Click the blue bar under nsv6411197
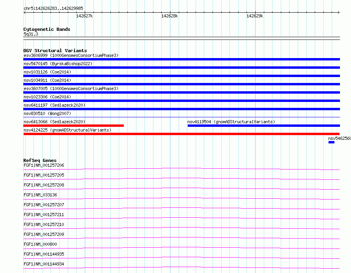The width and height of the screenshot is (351, 273). point(181,109)
